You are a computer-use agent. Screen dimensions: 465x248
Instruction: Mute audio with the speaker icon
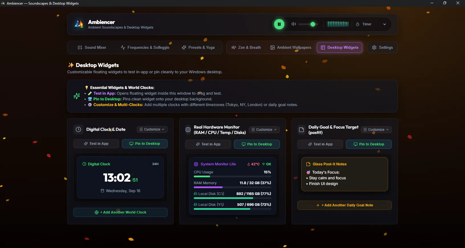coord(294,24)
